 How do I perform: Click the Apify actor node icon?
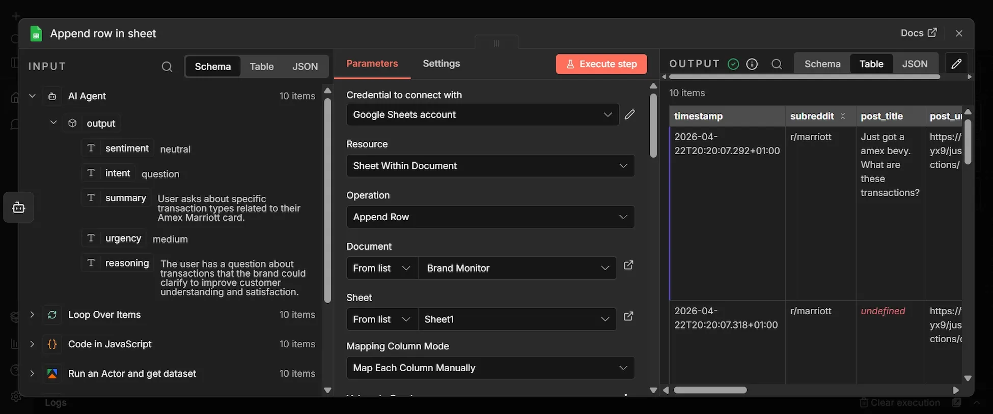52,373
